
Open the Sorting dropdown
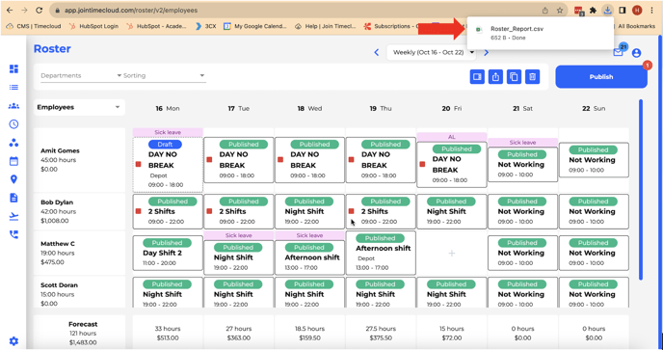[x=164, y=75]
